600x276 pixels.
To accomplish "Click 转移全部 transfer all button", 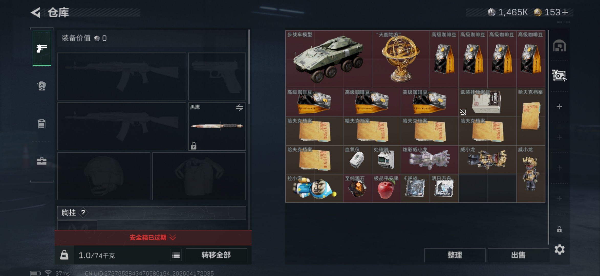I will click(x=216, y=255).
